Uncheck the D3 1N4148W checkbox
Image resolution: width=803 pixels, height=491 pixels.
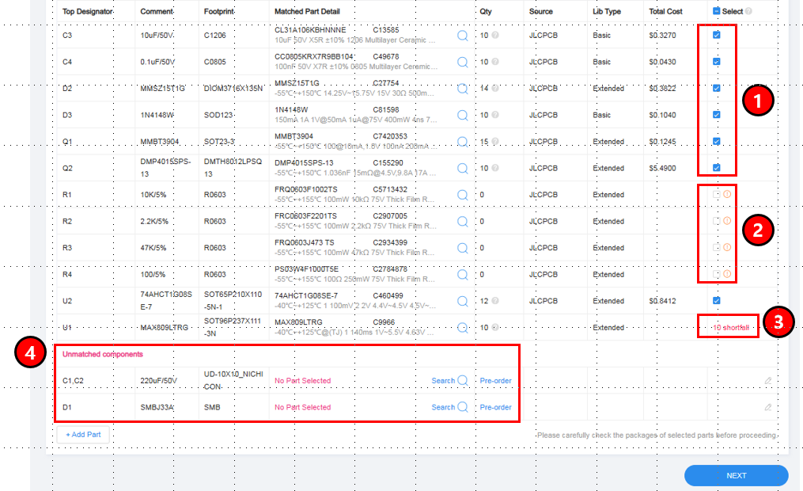[716, 115]
